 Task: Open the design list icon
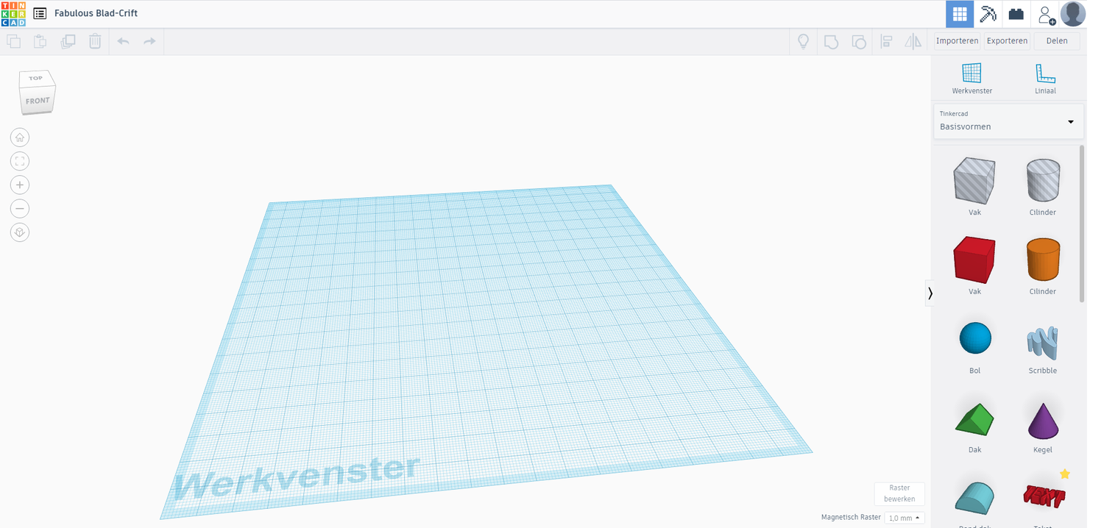point(40,13)
